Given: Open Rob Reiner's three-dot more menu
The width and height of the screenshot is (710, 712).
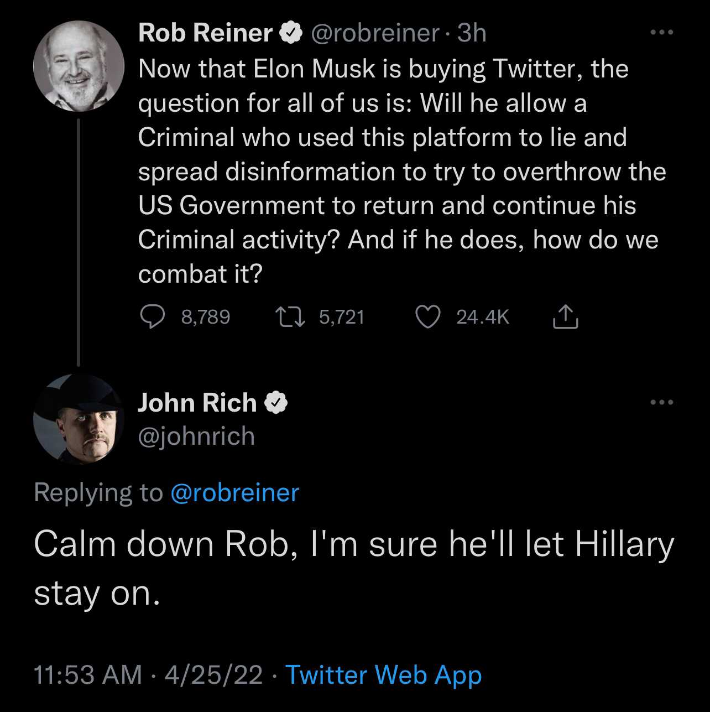Looking at the screenshot, I should click(x=662, y=33).
